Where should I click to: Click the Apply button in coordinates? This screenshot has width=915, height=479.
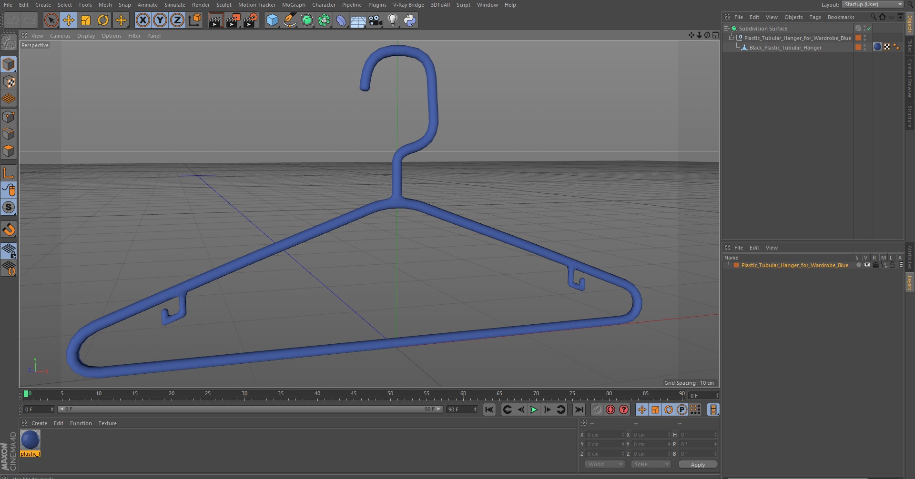pyautogui.click(x=698, y=465)
